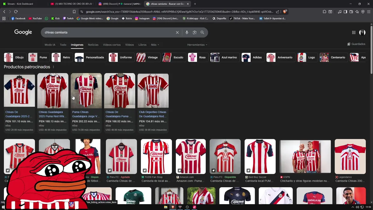Reload the page with the refresh icon
This screenshot has width=373, height=210.
(x=16, y=12)
